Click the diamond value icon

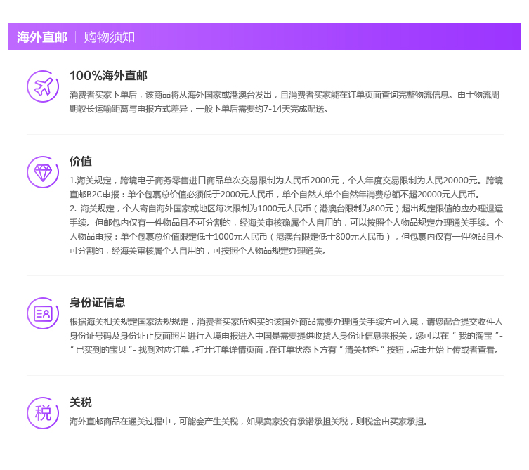coord(43,172)
